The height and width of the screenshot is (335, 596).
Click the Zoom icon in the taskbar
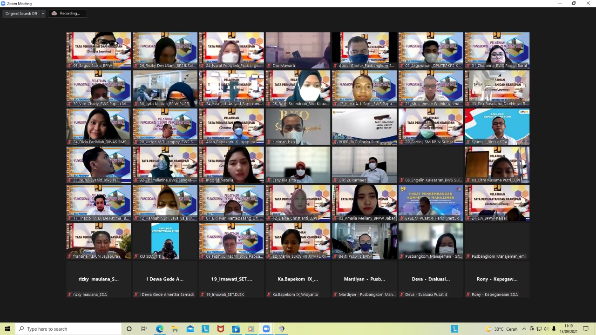[x=266, y=329]
